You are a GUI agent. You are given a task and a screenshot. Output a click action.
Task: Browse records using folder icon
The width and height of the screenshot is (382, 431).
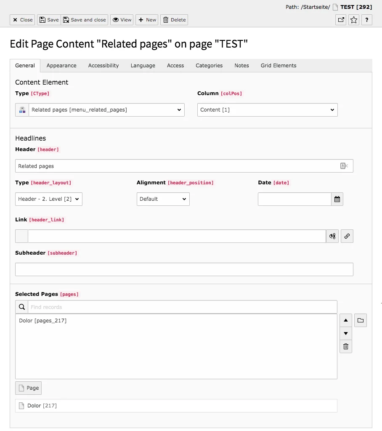point(360,320)
